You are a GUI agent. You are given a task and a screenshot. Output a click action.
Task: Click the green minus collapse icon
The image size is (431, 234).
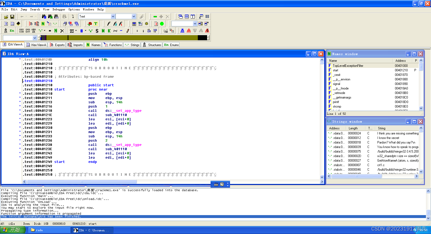tap(155, 17)
